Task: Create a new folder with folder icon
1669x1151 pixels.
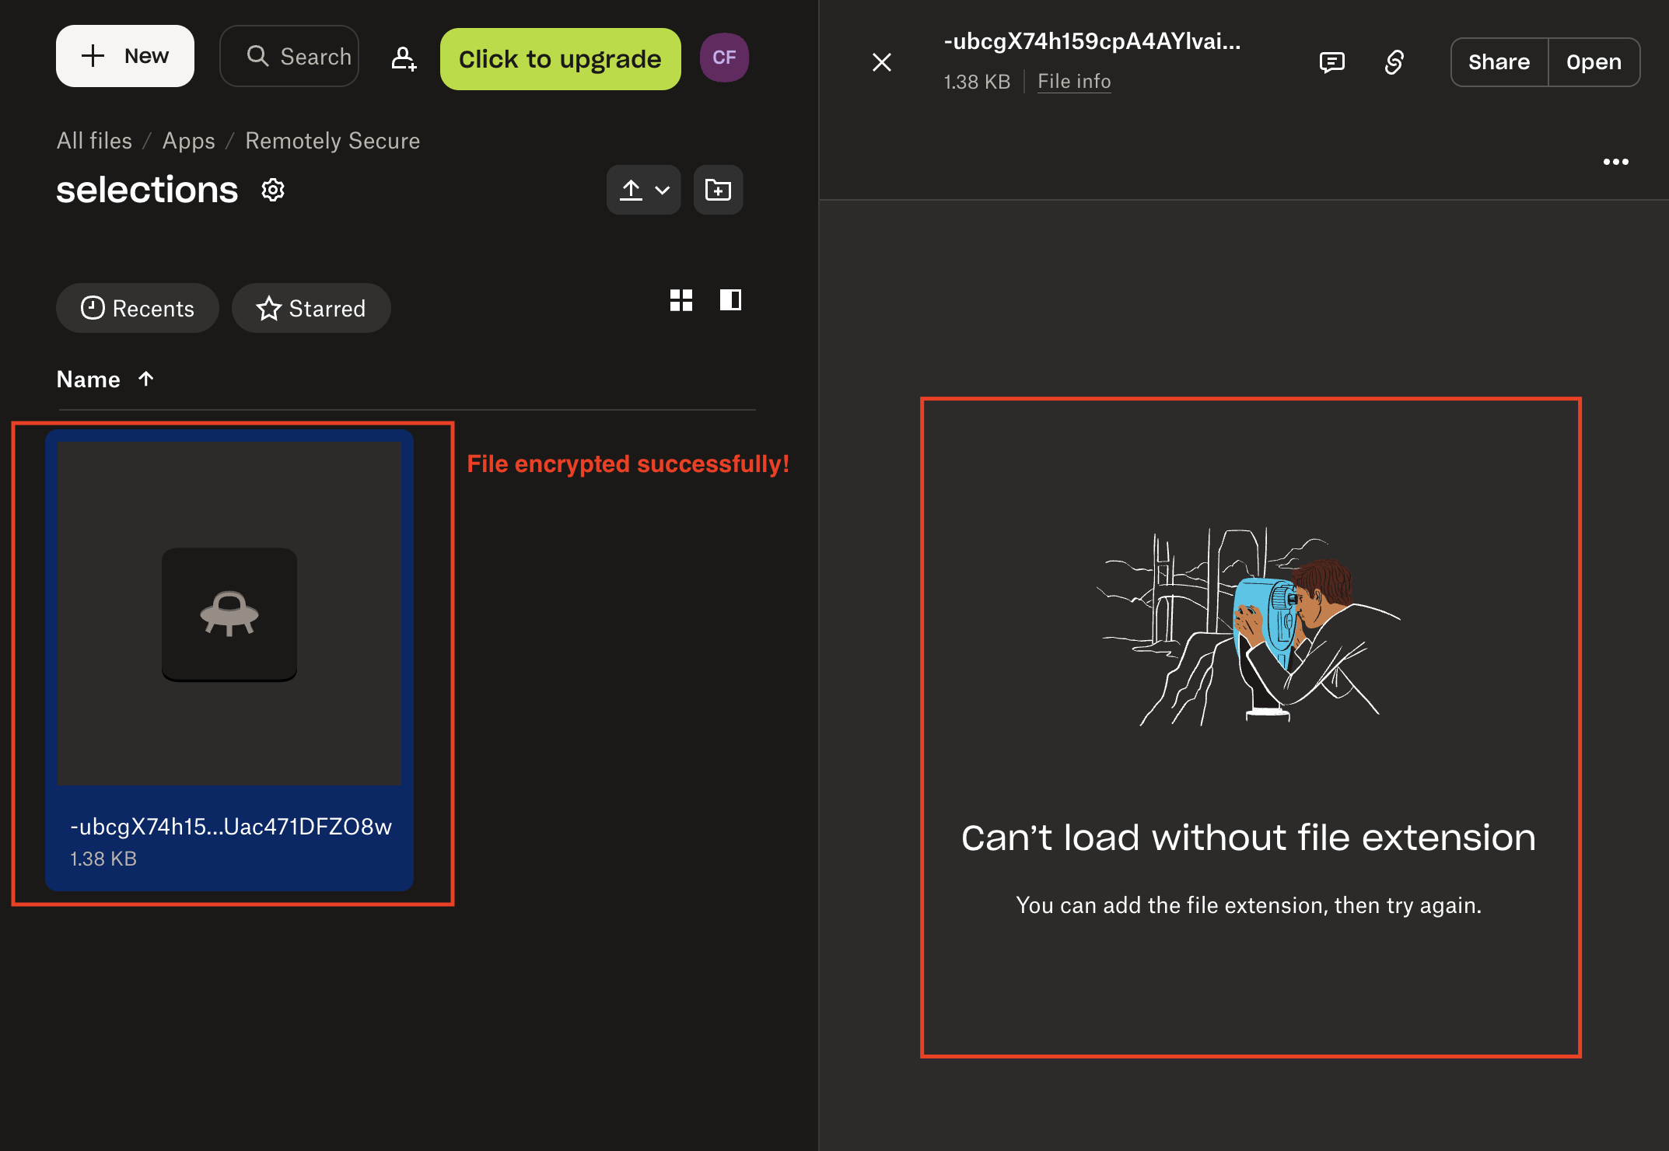Action: 717,189
